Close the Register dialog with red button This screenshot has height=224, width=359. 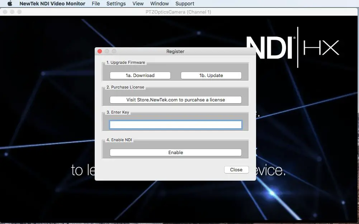click(x=100, y=51)
